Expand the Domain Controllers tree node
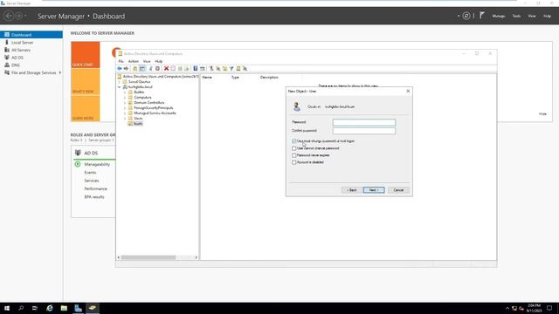Image resolution: width=559 pixels, height=314 pixels. coord(125,103)
